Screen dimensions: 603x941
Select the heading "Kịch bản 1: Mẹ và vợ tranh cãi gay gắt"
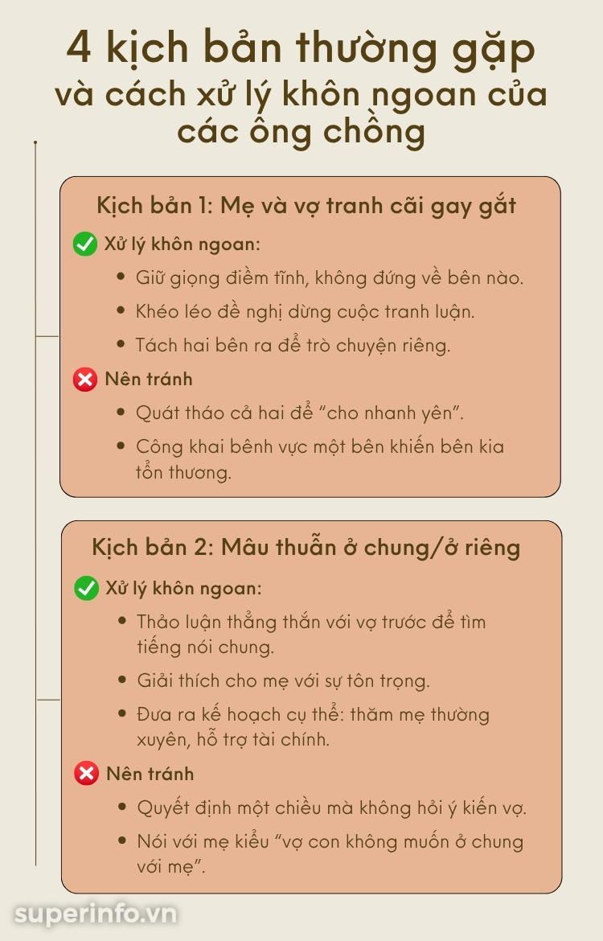306,206
